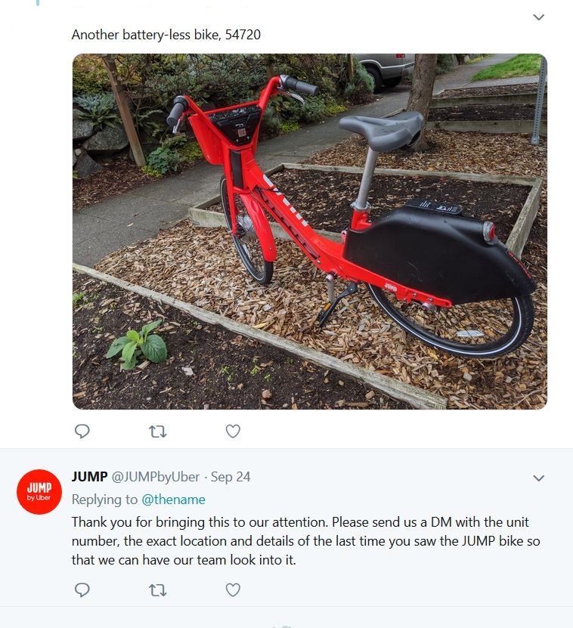573x628 pixels.
Task: Open the Sep 24 timestamp link
Action: tap(231, 477)
